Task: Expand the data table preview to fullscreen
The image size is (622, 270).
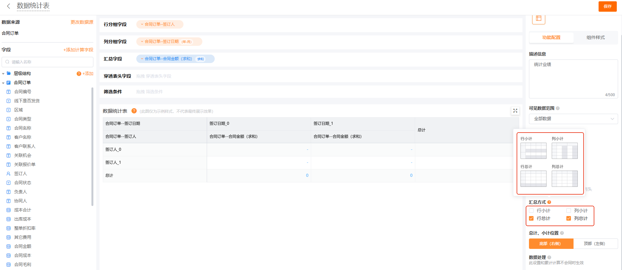Action: [x=515, y=111]
